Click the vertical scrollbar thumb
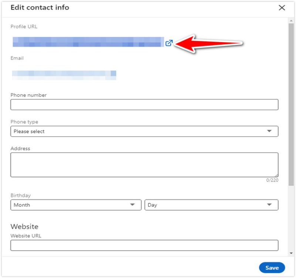The width and height of the screenshot is (296, 278). tap(292, 104)
